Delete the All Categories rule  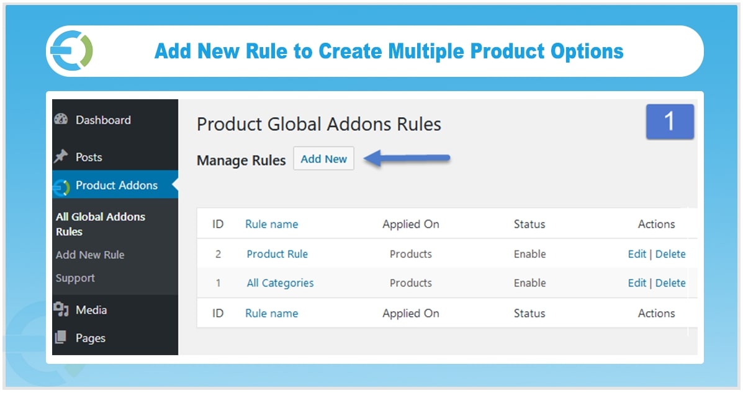point(670,283)
